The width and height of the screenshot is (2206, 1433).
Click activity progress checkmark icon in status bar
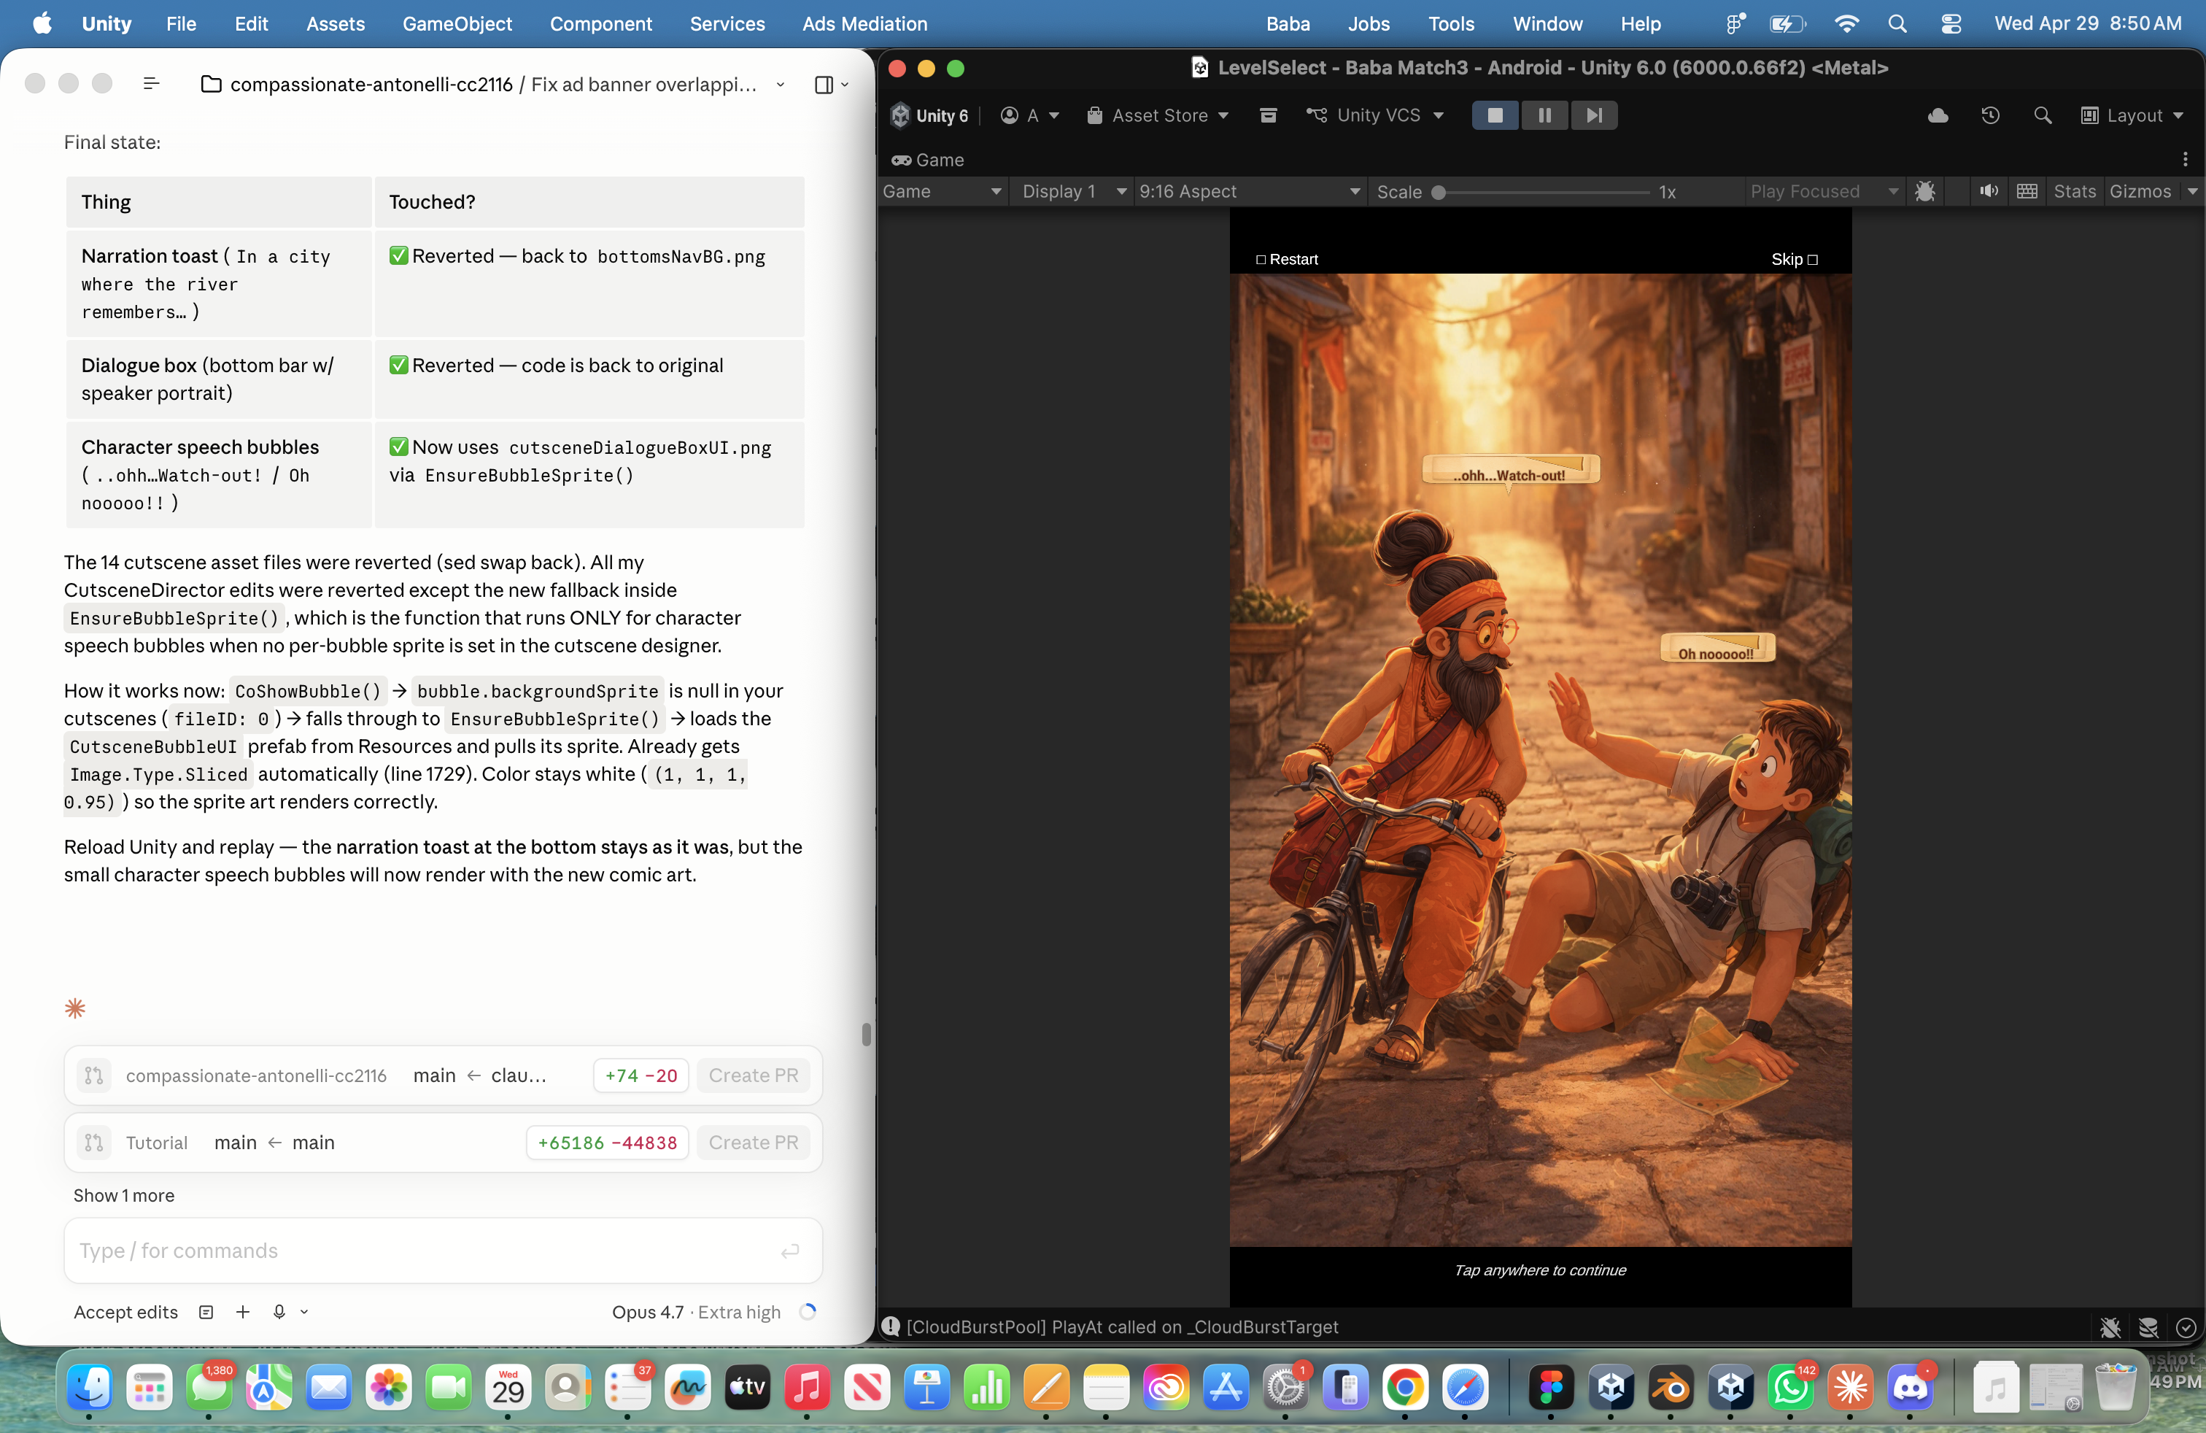(x=2185, y=1327)
